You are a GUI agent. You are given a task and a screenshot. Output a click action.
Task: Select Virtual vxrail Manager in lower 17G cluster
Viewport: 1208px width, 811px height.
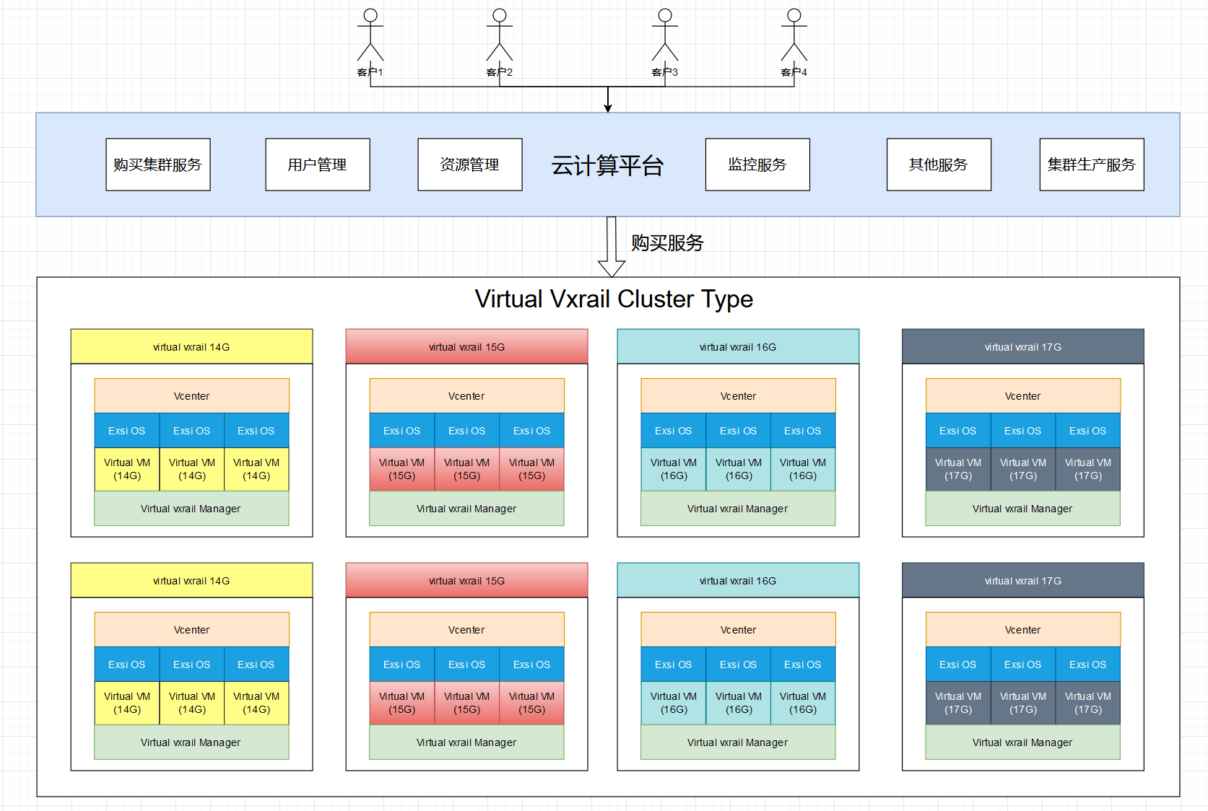tap(1023, 742)
